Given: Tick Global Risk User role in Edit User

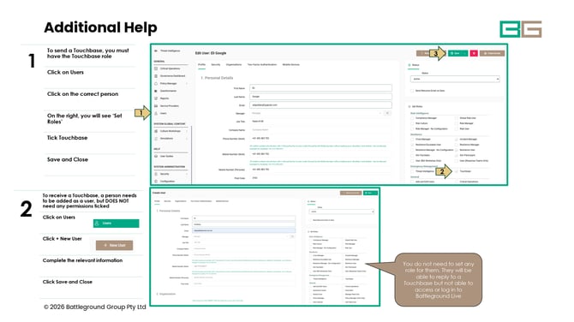Looking at the screenshot, I should [457, 118].
